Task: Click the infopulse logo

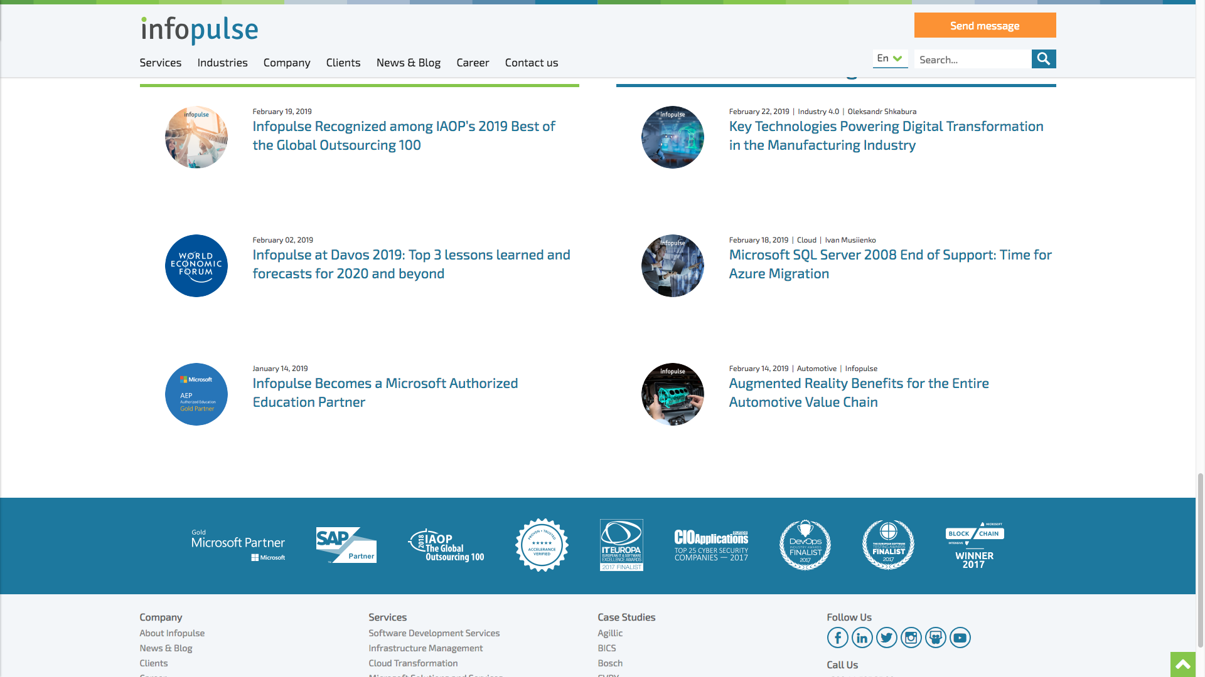Action: (x=199, y=30)
